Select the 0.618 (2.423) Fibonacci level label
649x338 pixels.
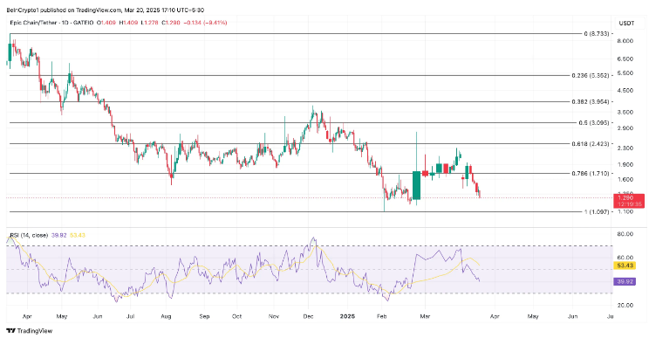(591, 144)
